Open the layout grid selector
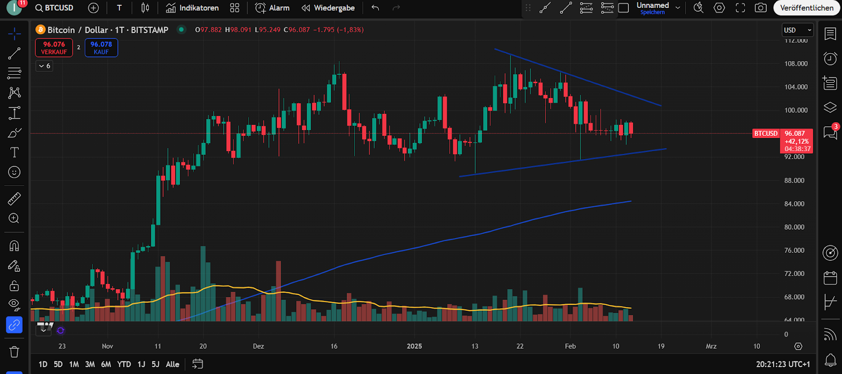842x374 pixels. pos(235,8)
